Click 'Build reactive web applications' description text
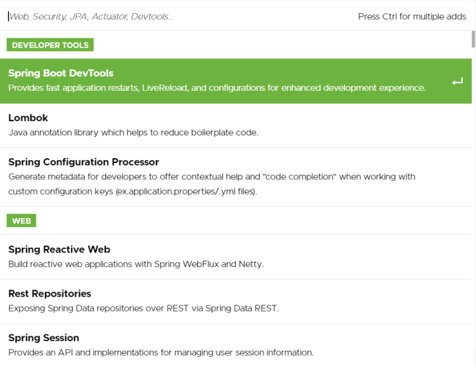Viewport: 476px width, 368px height. click(x=136, y=264)
